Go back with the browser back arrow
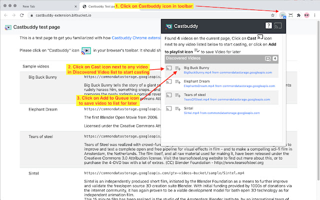This screenshot has width=320, height=200. 5,15
